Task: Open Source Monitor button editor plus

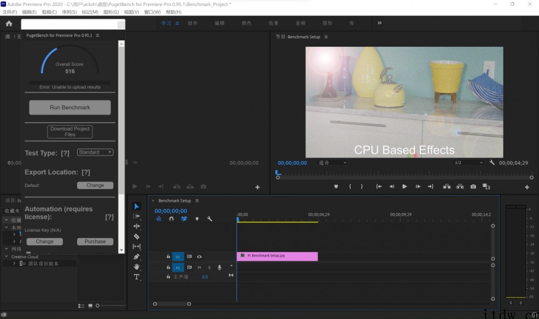Action: tap(258, 187)
